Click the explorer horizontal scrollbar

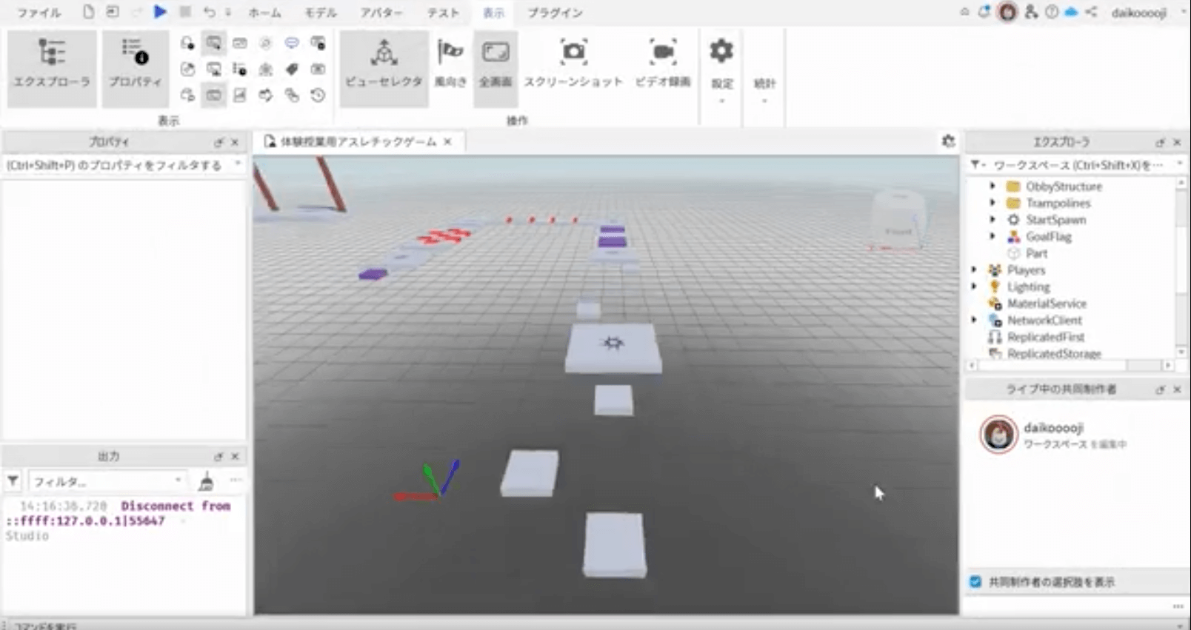(1070, 365)
